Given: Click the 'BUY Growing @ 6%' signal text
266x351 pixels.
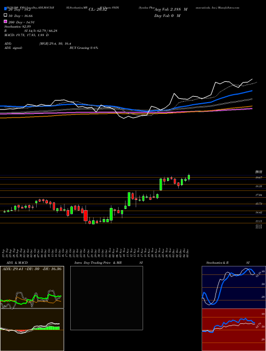Looking at the screenshot, I should click(x=84, y=48).
